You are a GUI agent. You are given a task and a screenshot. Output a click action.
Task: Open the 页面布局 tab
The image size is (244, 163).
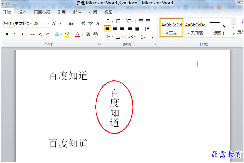click(42, 12)
